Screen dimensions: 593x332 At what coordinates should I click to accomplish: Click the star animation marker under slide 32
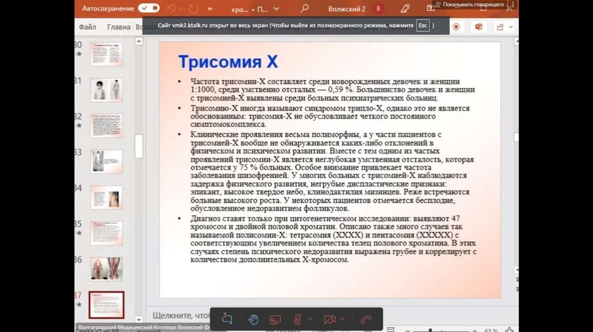(x=79, y=125)
